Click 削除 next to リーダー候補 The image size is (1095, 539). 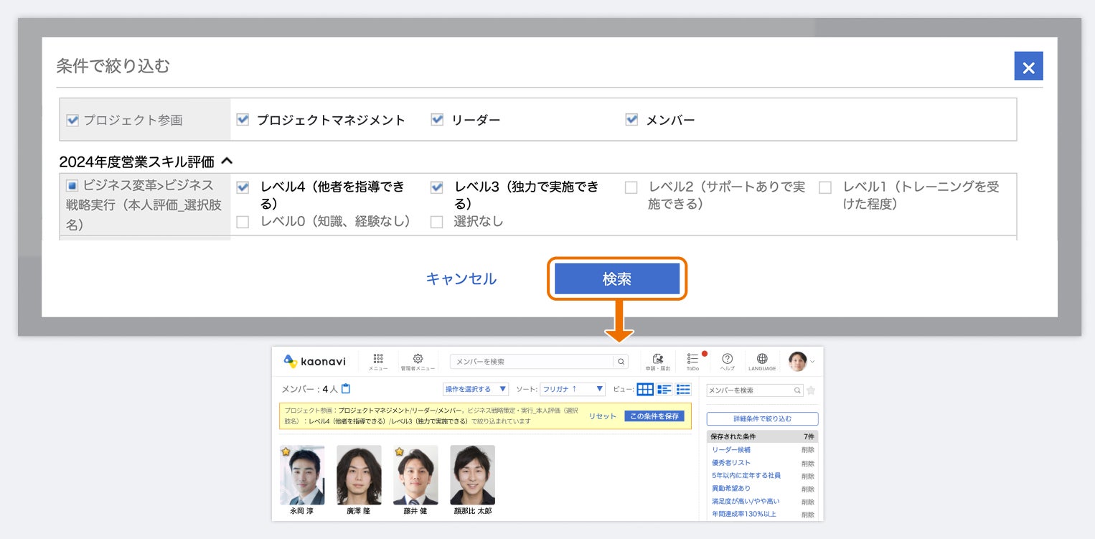click(x=808, y=450)
